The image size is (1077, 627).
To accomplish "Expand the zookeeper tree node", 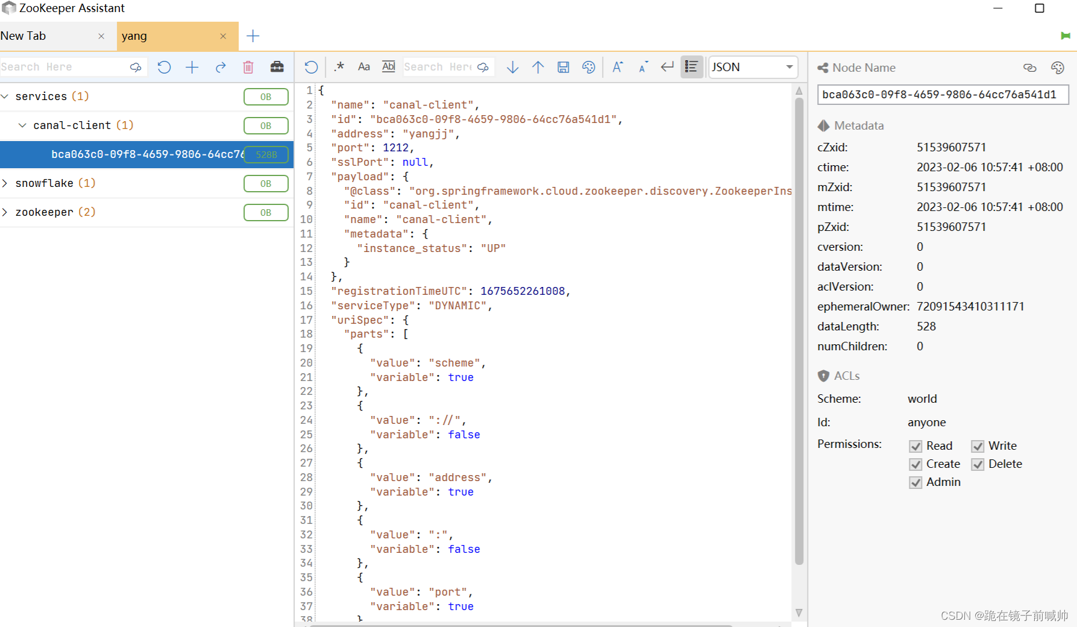I will (x=5, y=212).
